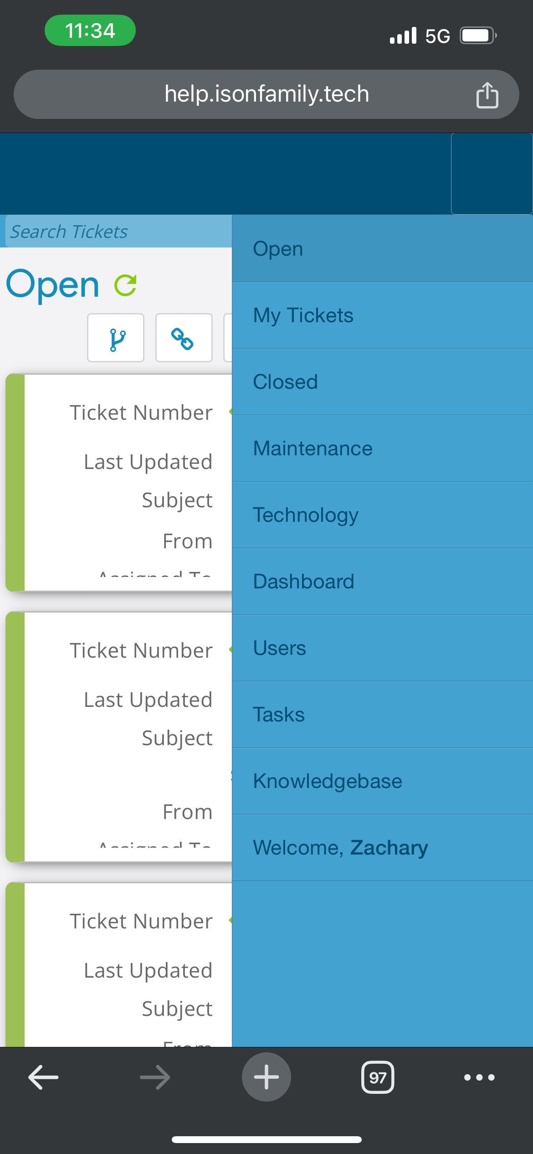The height and width of the screenshot is (1154, 533).
Task: Click the merge tickets branch icon
Action: (x=116, y=338)
